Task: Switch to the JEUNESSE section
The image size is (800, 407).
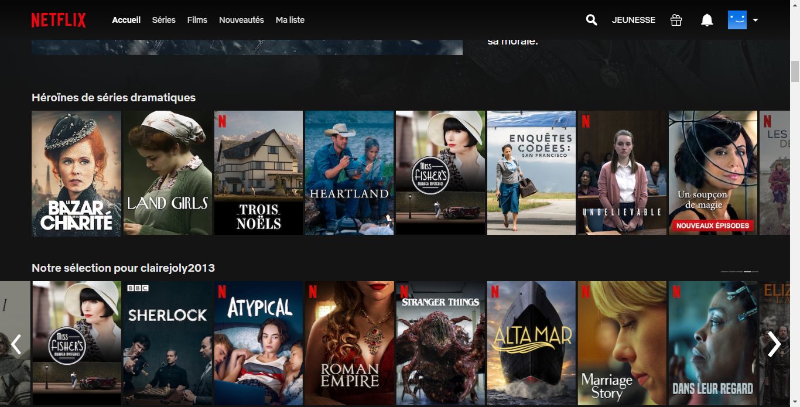Action: [x=633, y=20]
